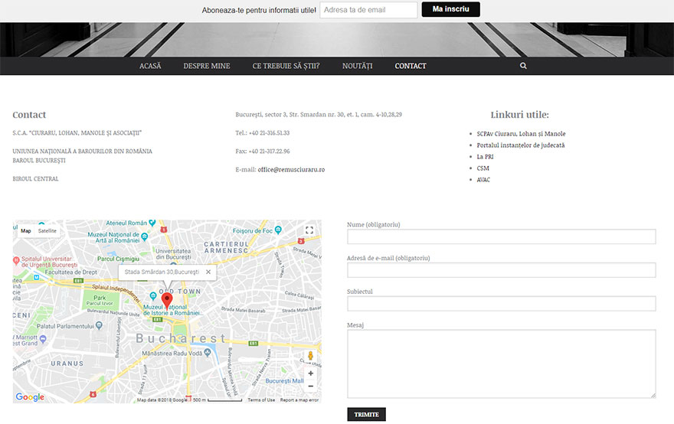Toggle fullscreen view of the map

tap(309, 230)
